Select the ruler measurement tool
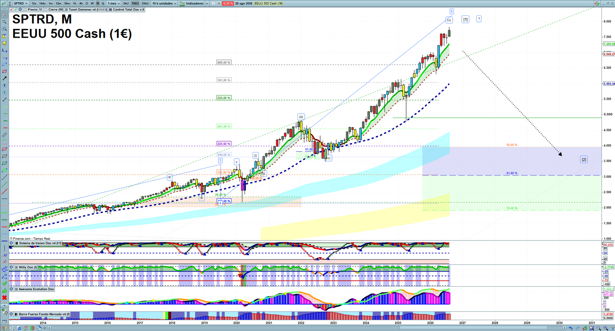Viewport: 615px width, 331px height. (x=5, y=135)
